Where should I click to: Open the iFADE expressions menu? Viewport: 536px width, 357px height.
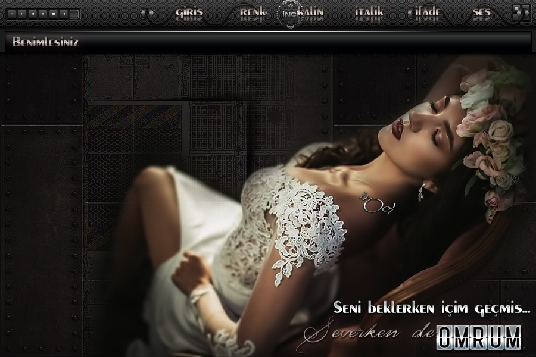[x=425, y=12]
